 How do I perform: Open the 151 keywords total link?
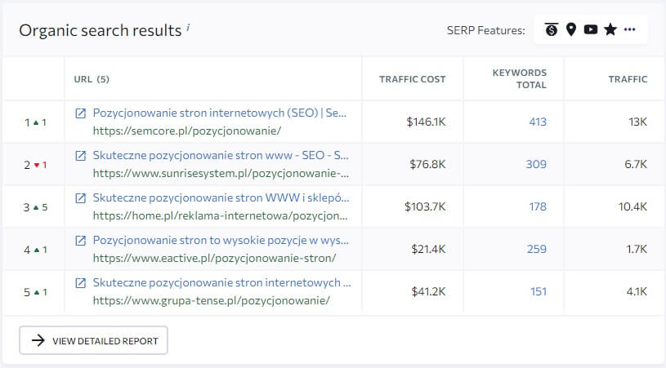tap(538, 292)
